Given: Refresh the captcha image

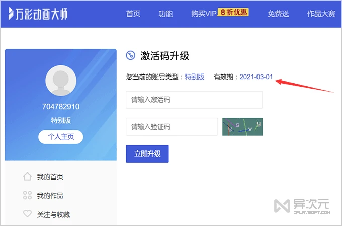Looking at the screenshot, I should pos(242,127).
